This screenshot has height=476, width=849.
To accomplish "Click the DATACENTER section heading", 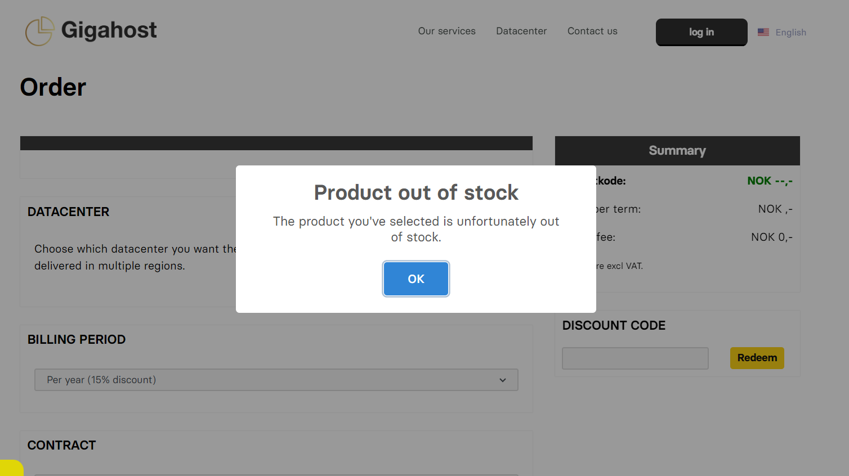I will click(69, 212).
